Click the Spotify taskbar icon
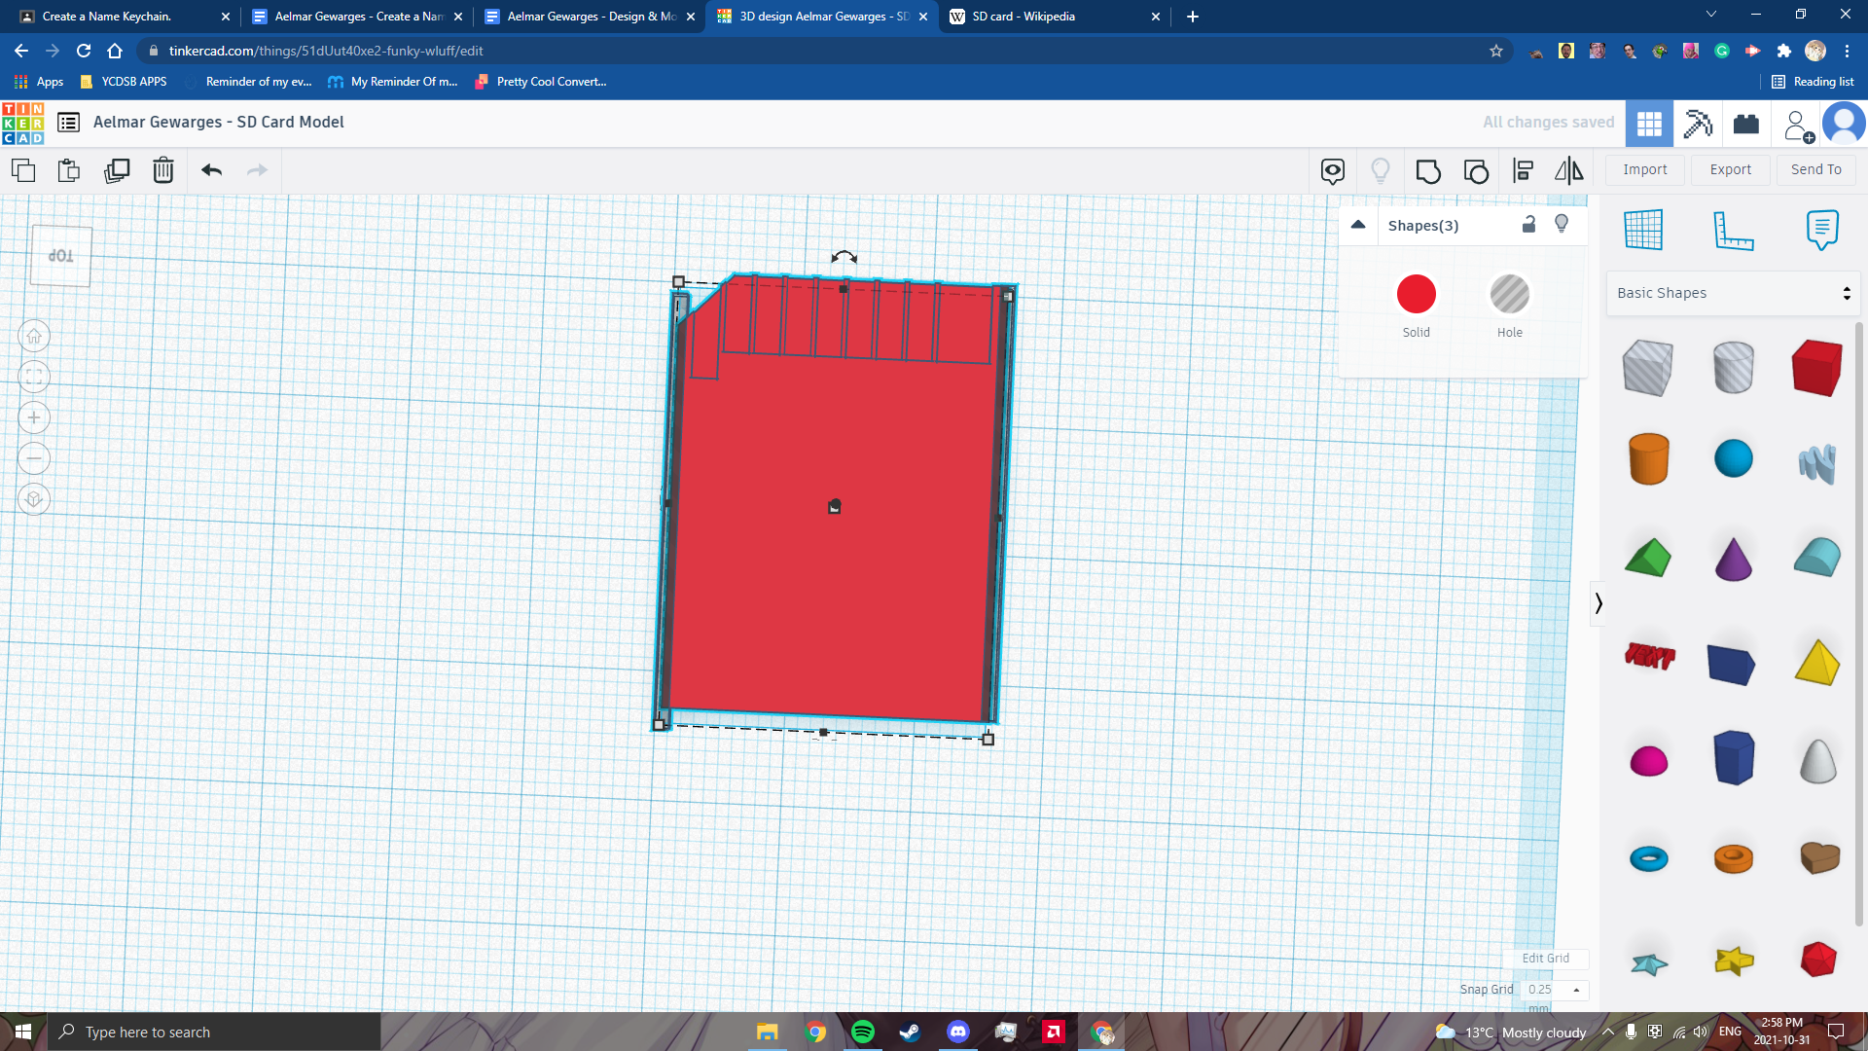This screenshot has width=1868, height=1051. tap(863, 1032)
